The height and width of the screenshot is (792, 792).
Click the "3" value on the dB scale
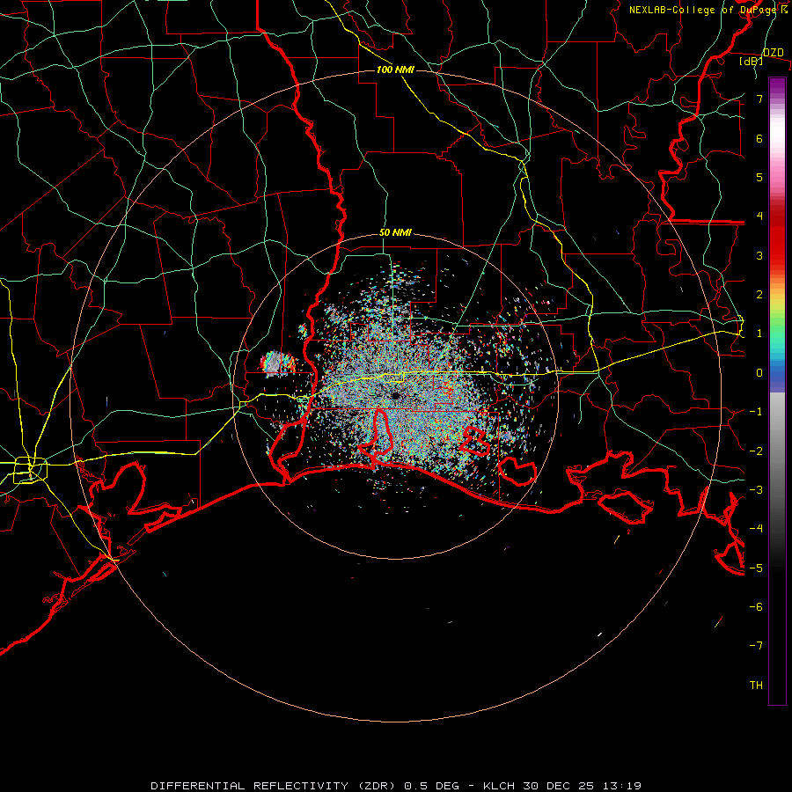pyautogui.click(x=759, y=255)
